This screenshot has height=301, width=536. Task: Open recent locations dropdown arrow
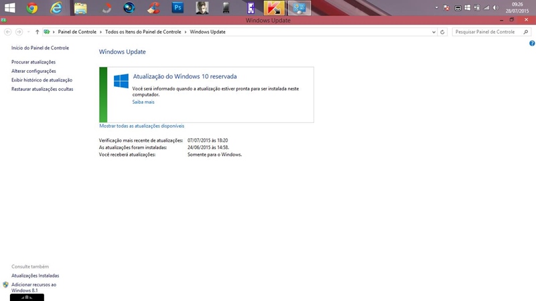(28, 31)
